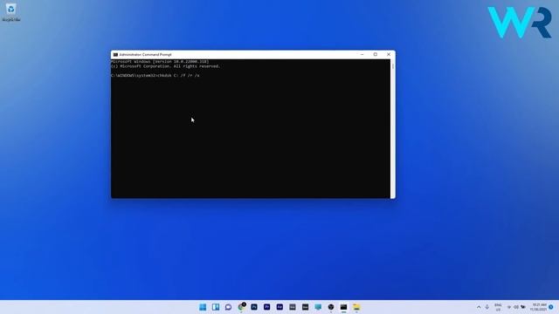Screen dimensions: 559x314
Task: Show hidden system tray icons
Action: 479,307
